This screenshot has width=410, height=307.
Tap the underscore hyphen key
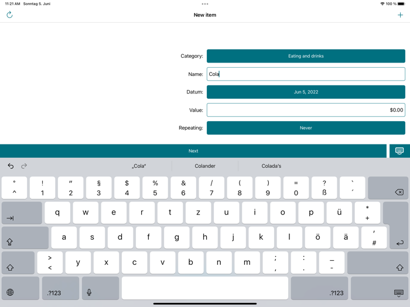coord(332,263)
